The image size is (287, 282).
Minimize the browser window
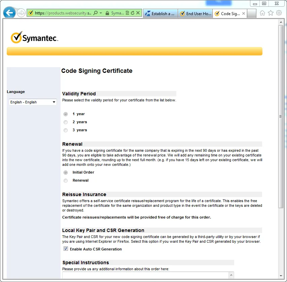[x=255, y=4]
